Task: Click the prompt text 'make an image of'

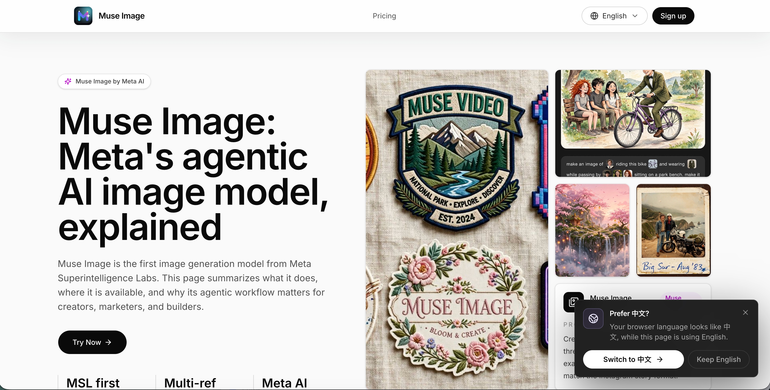Action: tap(585, 164)
